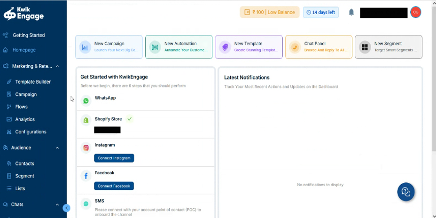Click Connect Instagram button
This screenshot has width=436, height=218.
click(x=114, y=158)
